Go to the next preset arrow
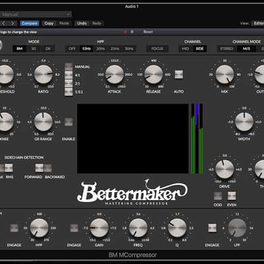The height and width of the screenshot is (264, 264). tap(13, 23)
